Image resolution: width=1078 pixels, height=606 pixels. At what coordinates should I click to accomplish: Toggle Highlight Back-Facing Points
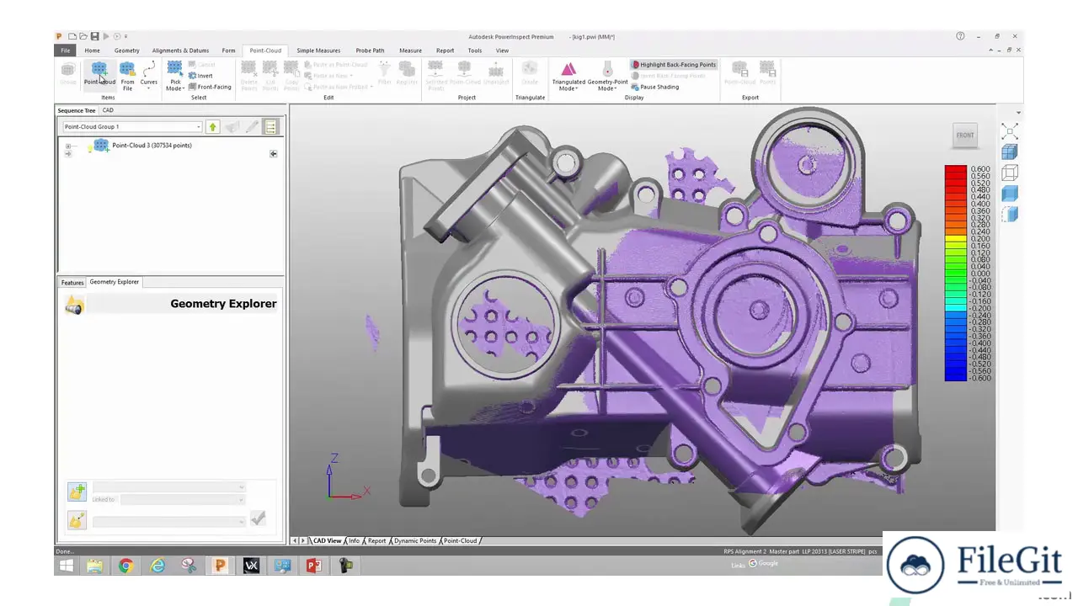tap(674, 64)
